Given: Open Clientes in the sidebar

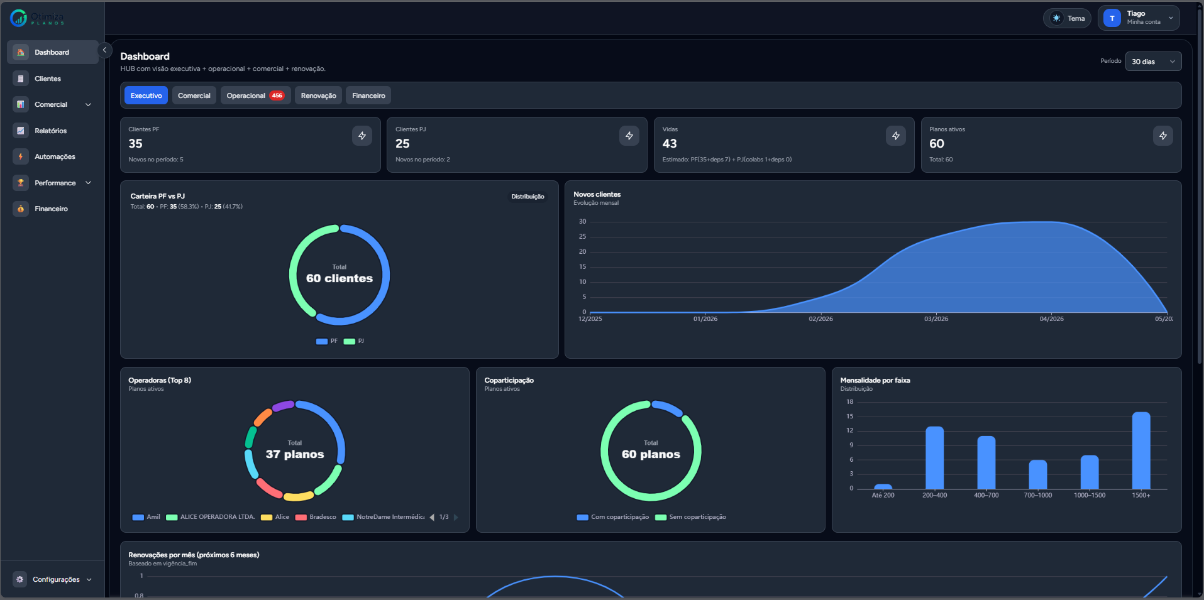Looking at the screenshot, I should point(53,79).
